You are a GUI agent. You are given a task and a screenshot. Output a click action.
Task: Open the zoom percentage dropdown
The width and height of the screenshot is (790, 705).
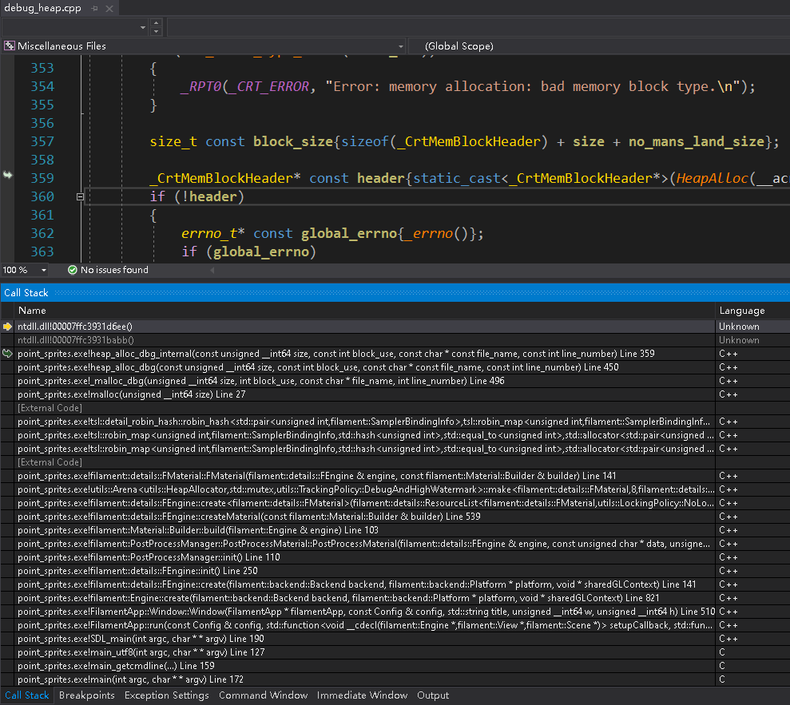pos(43,270)
